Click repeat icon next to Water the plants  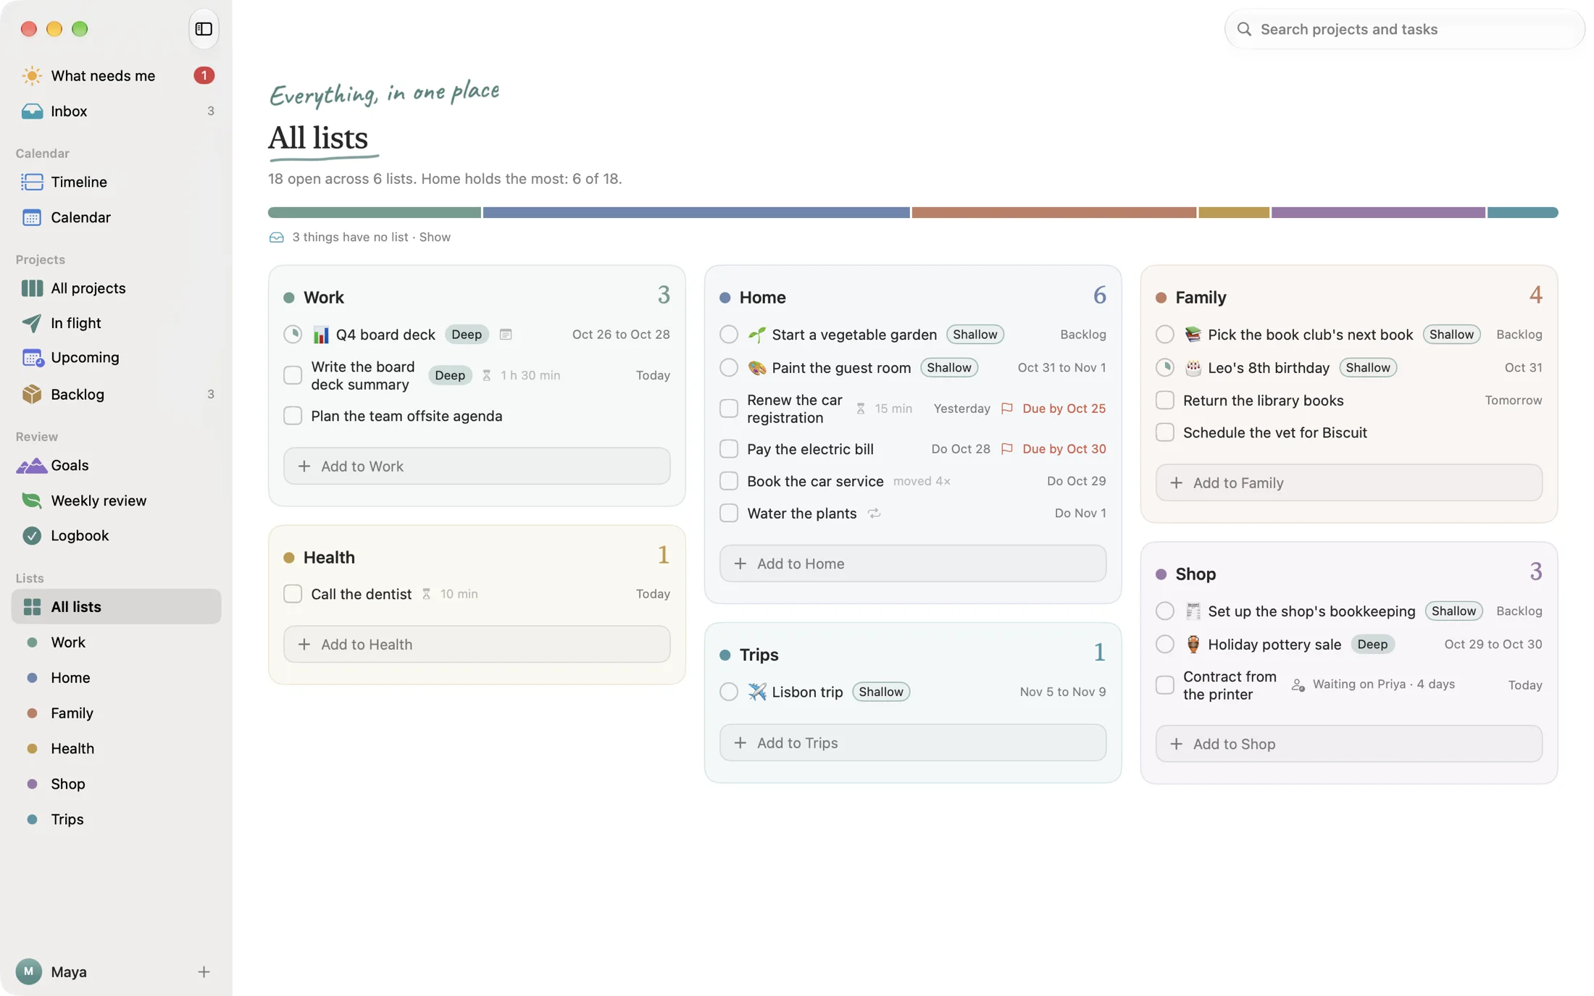[875, 513]
